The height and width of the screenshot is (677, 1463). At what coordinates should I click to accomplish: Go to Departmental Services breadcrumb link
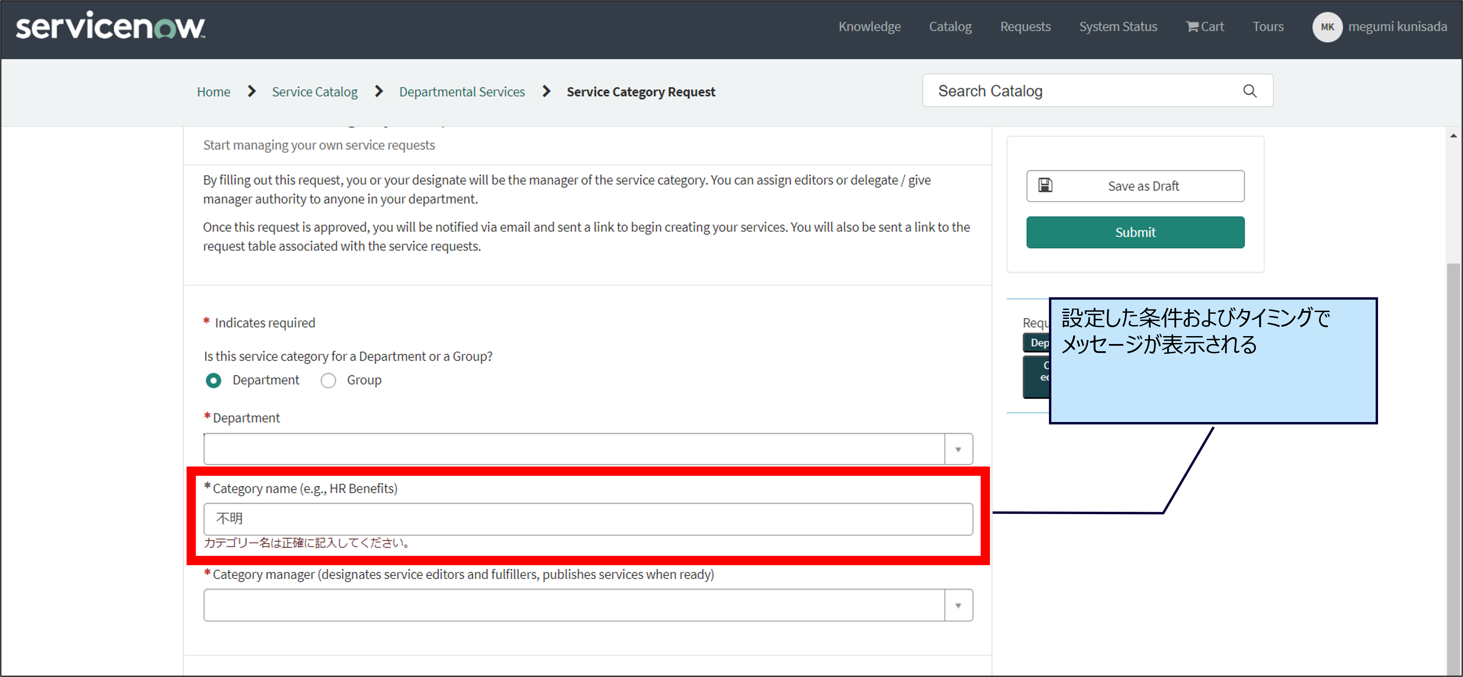coord(462,92)
